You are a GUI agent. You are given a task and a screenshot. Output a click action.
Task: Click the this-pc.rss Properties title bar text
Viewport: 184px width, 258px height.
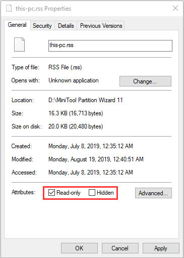pyautogui.click(x=43, y=9)
